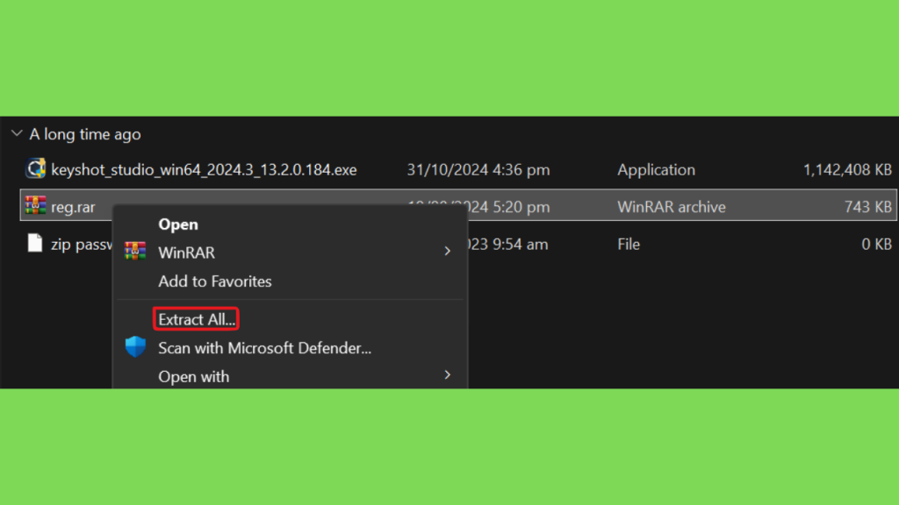
Task: Click the zip password blank file icon
Action: point(35,243)
